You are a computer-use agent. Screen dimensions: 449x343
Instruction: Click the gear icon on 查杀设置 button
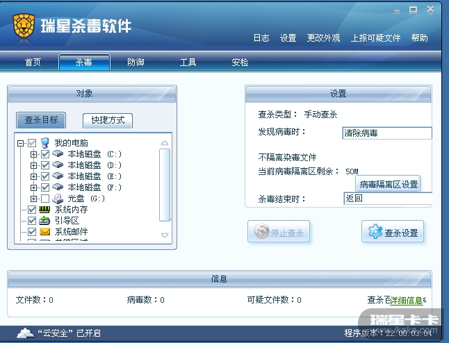point(375,232)
